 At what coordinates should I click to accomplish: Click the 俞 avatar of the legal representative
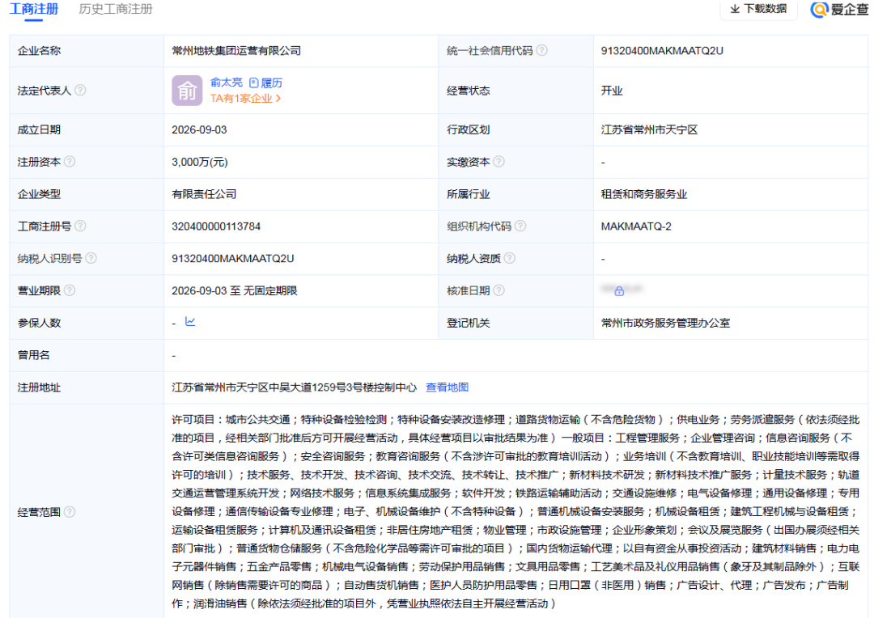tap(187, 91)
